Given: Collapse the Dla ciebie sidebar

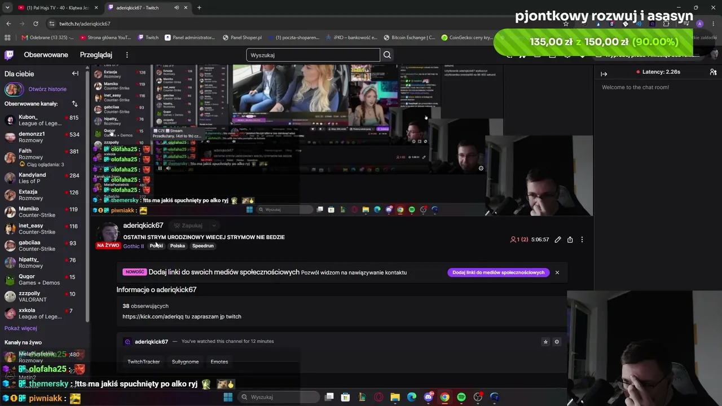Looking at the screenshot, I should pos(75,74).
